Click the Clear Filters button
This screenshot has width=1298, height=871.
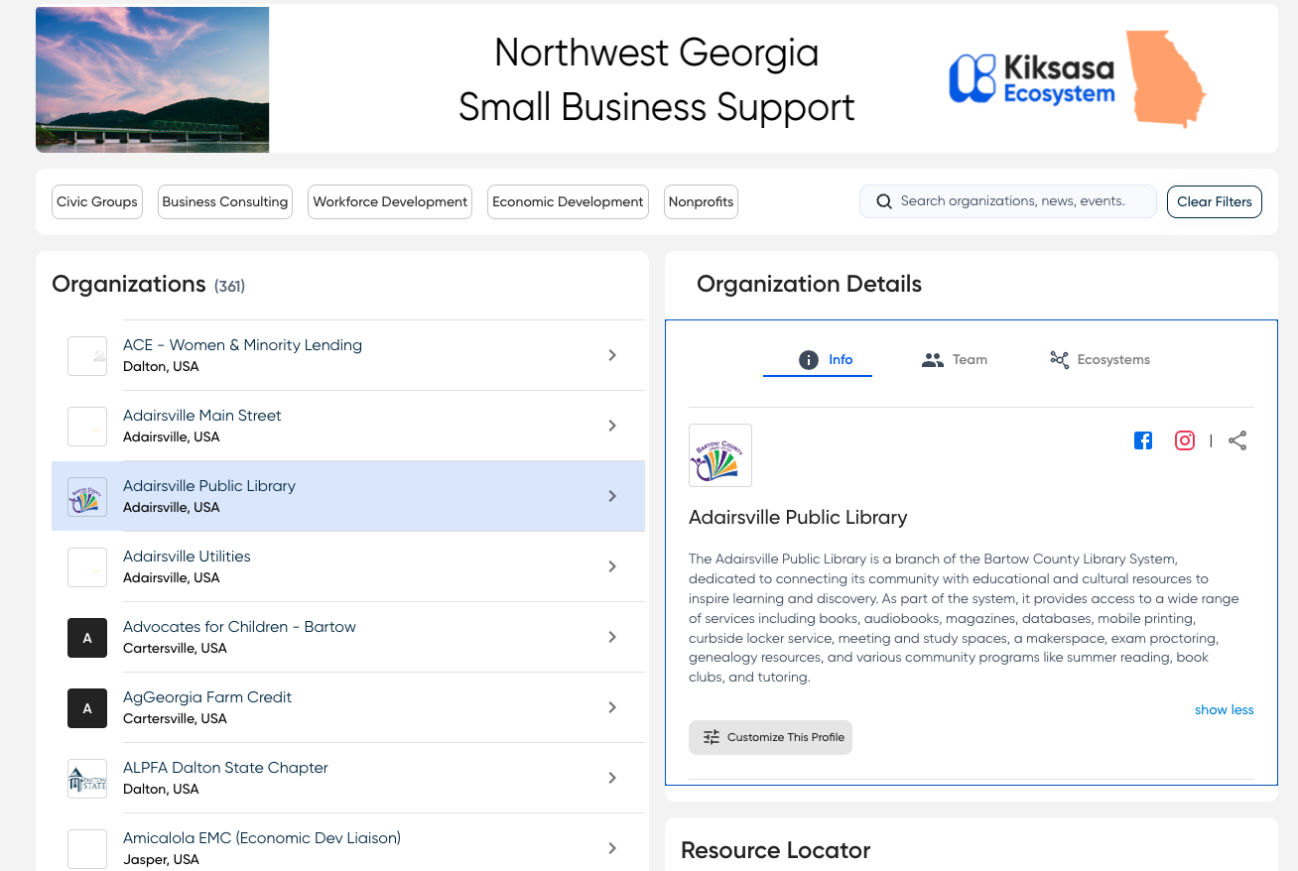click(1215, 201)
